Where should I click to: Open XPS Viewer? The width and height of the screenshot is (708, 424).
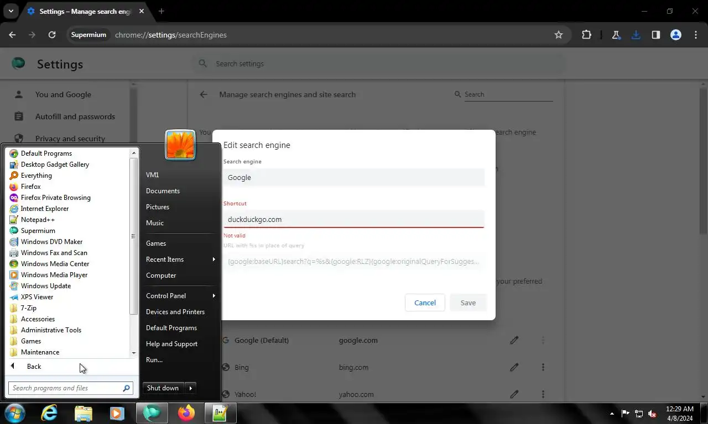(x=37, y=297)
